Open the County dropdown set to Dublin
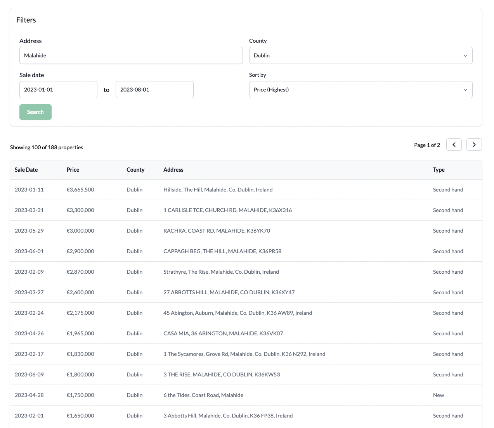Screen dimensions: 494x428 tap(361, 55)
